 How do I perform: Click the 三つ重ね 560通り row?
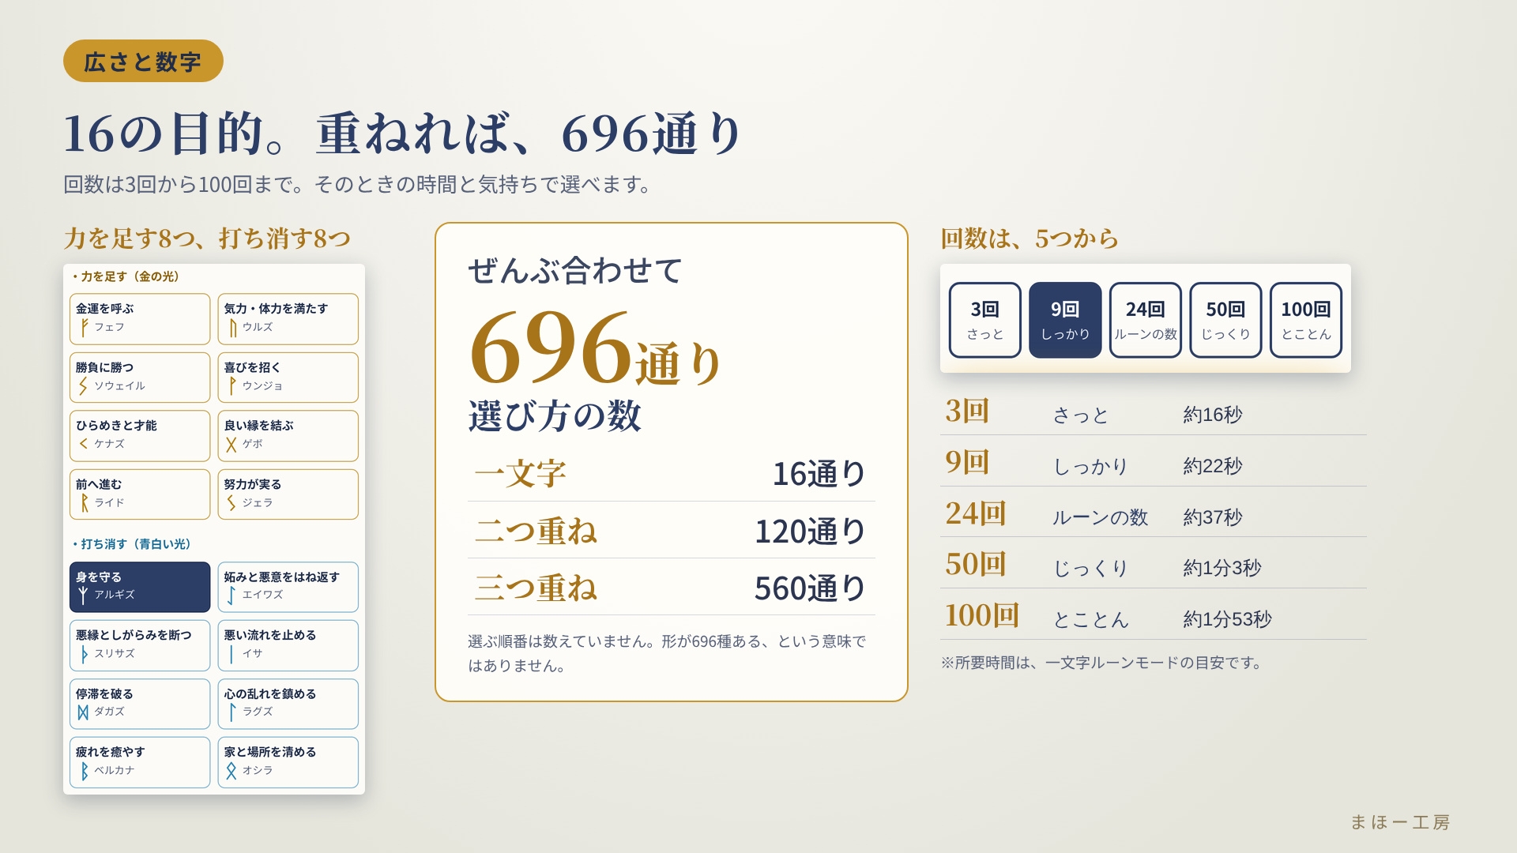coord(671,588)
